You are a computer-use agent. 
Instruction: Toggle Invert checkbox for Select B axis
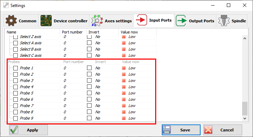coord(89,49)
